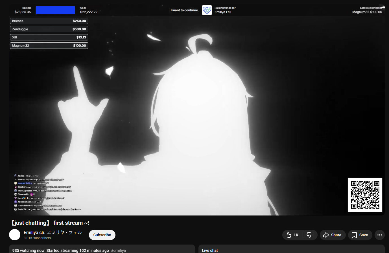Click the 'I want to continue.' text

coord(185,10)
